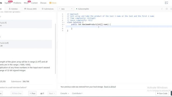172x97 pixels.
Task: Click the Submissions tab clock icon
Action: [43, 9]
